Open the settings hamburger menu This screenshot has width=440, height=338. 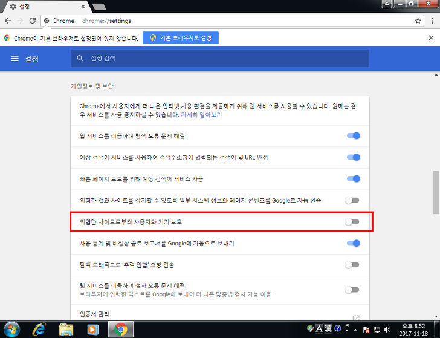pyautogui.click(x=15, y=59)
